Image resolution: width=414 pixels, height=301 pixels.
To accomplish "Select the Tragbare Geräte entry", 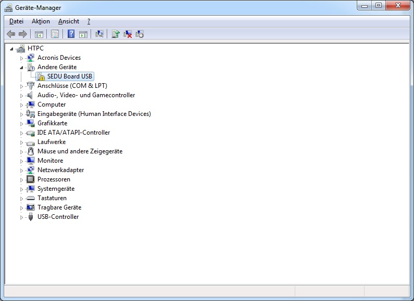I will [x=59, y=207].
